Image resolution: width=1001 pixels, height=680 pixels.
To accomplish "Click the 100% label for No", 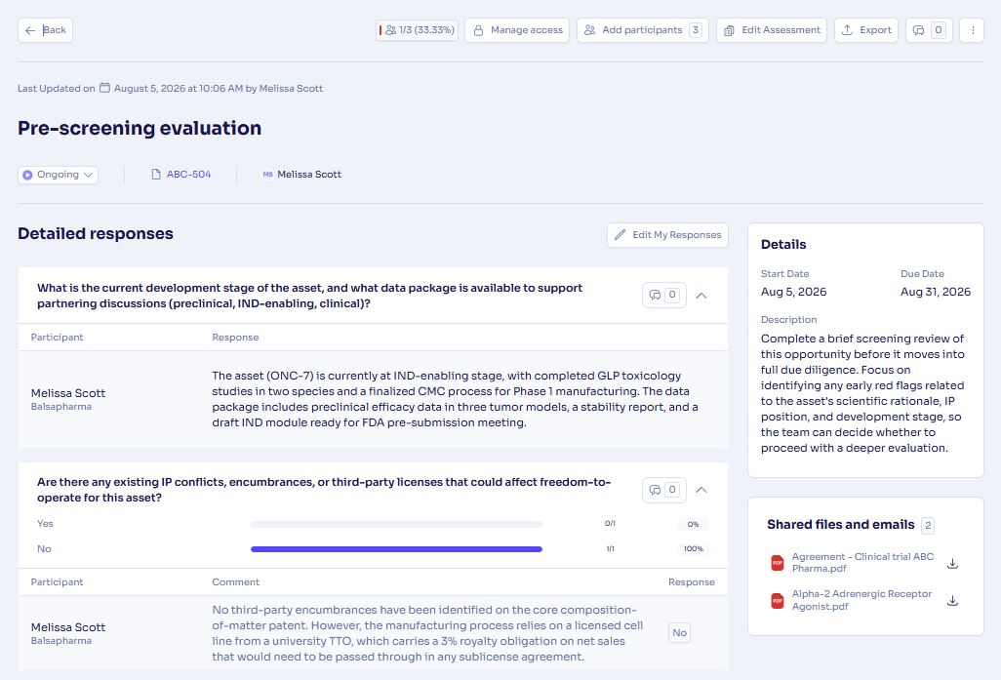I will [x=694, y=549].
